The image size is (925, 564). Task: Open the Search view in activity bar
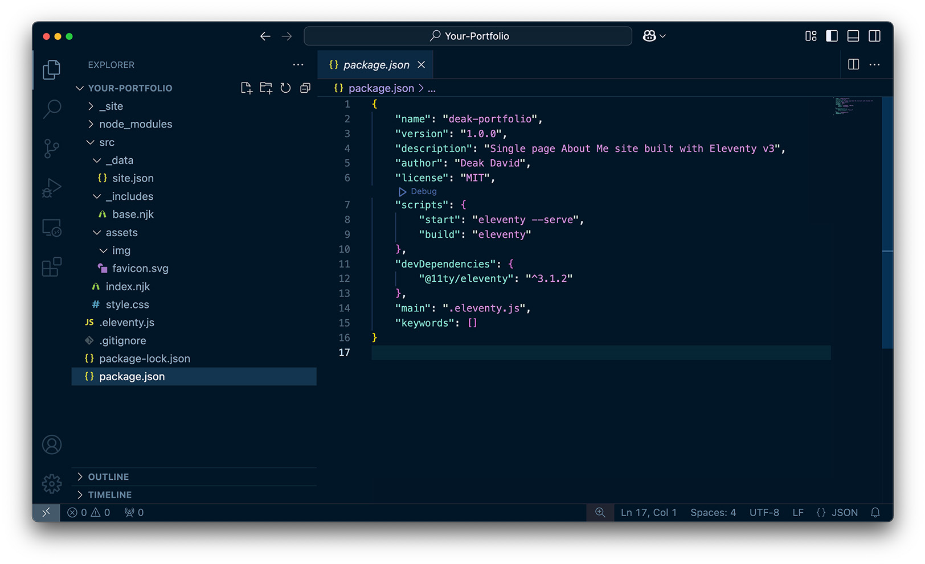coord(52,109)
